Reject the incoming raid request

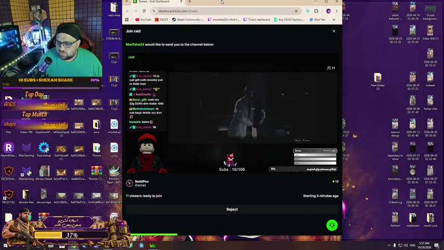click(232, 209)
